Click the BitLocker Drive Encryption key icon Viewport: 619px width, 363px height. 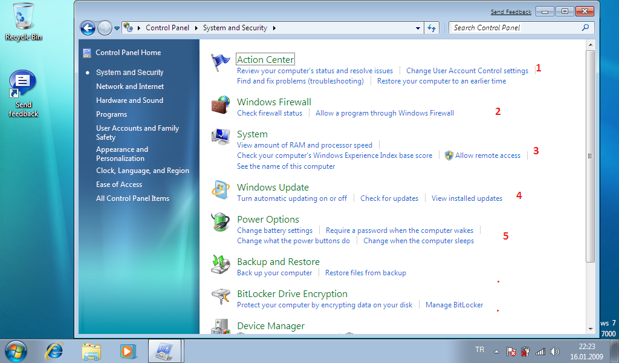(220, 296)
